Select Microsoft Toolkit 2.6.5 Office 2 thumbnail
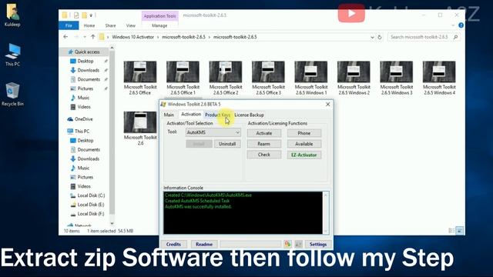 pyautogui.click(x=226, y=78)
